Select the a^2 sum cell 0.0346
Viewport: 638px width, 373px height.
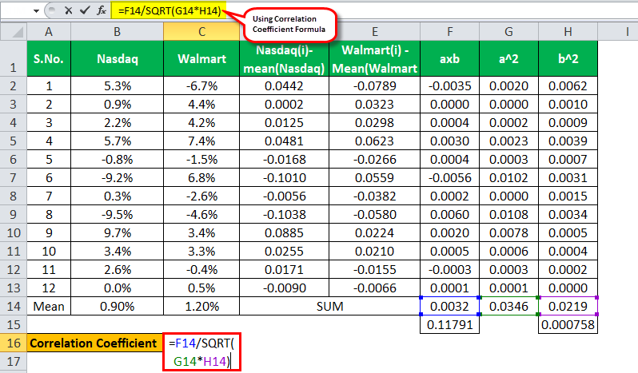click(x=509, y=306)
